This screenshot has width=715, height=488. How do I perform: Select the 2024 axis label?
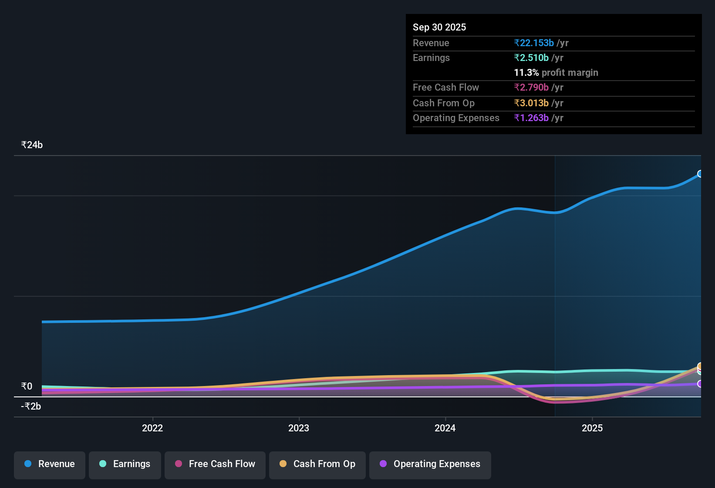[445, 428]
